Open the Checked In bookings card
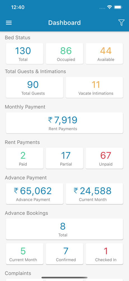This screenshot has height=281, width=129. point(104,254)
